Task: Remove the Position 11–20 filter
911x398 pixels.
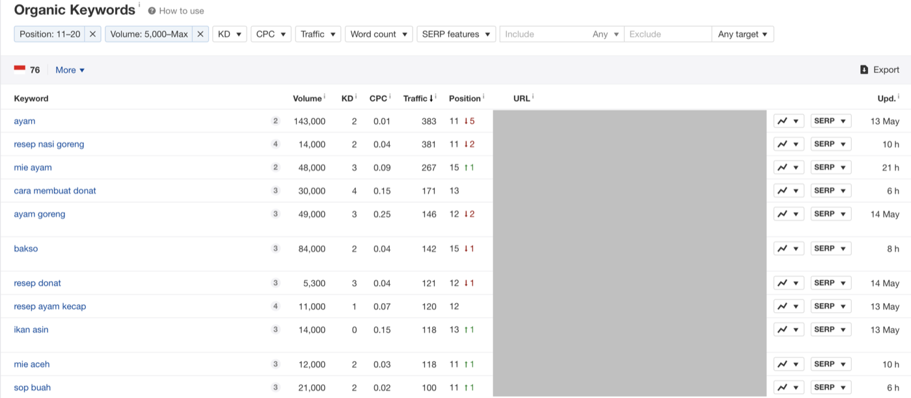Action: [x=92, y=34]
